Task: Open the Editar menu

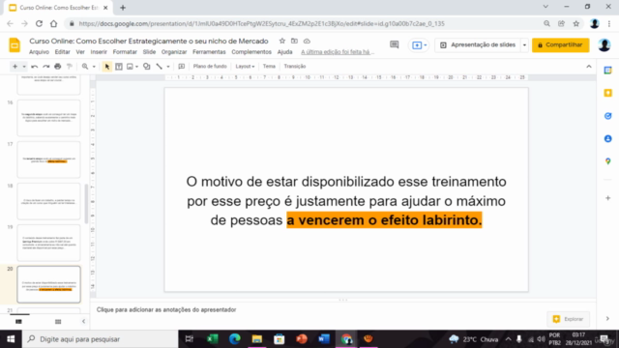Action: click(x=62, y=52)
